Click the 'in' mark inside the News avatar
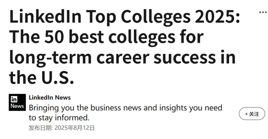Viewport: 268px width, 139px height. tap(14, 99)
